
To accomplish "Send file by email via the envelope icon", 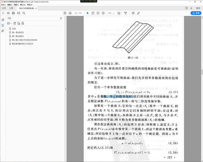I will pyautogui.click(x=18, y=13).
